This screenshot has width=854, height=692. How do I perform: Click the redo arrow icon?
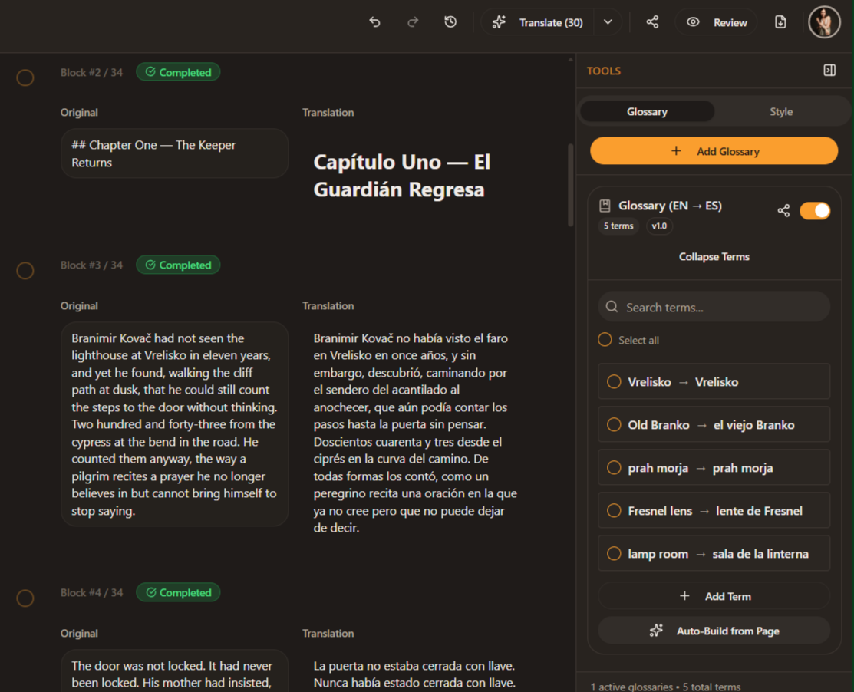pyautogui.click(x=413, y=22)
